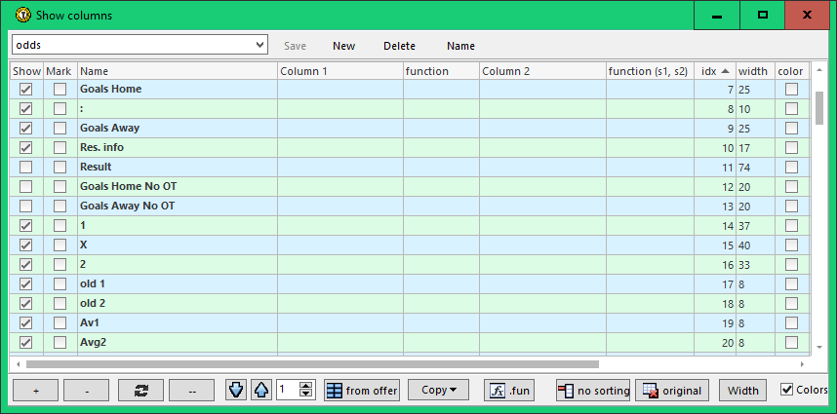Open the .fun function button
The image size is (837, 414).
point(510,391)
